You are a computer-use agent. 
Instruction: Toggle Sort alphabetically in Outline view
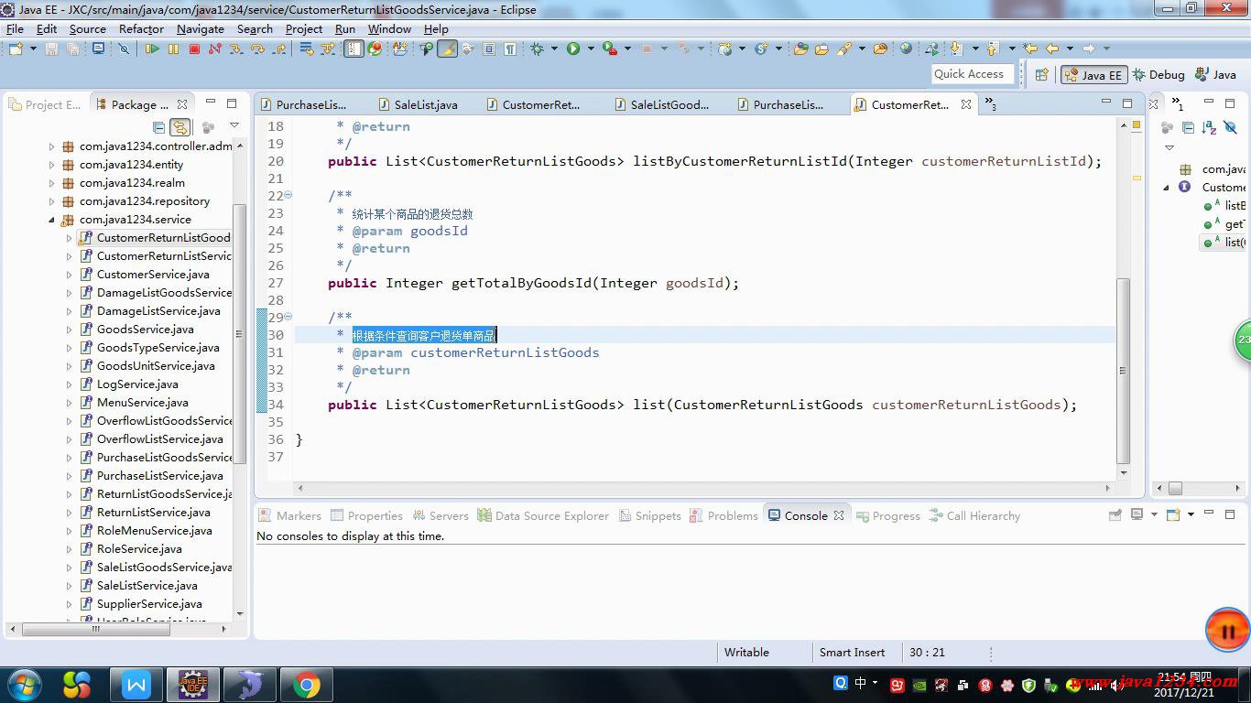tap(1208, 127)
